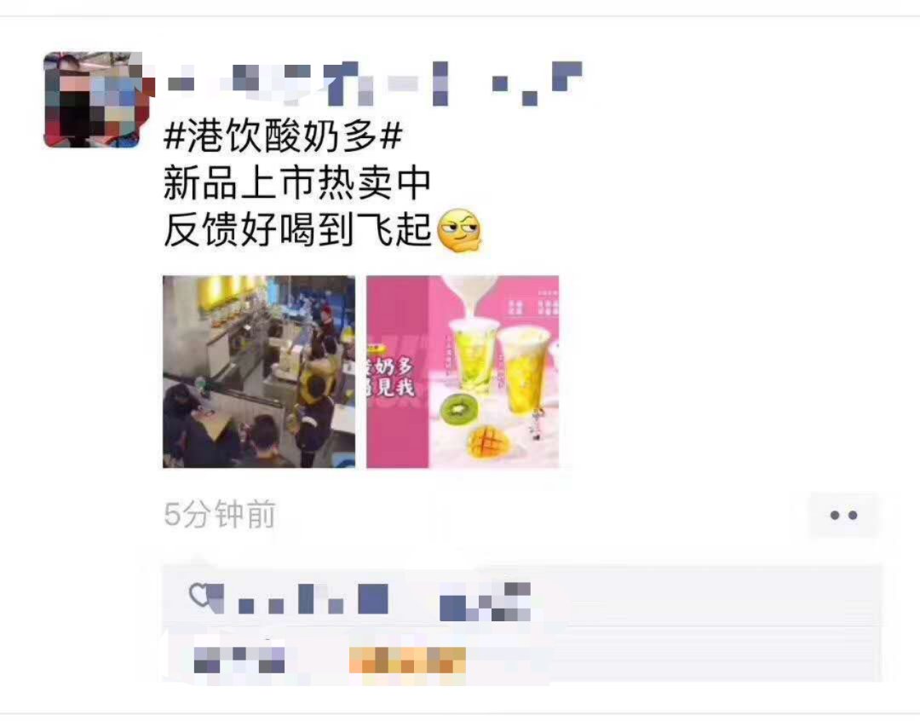Open the drink shop counter photo
The image size is (920, 721).
259,372
